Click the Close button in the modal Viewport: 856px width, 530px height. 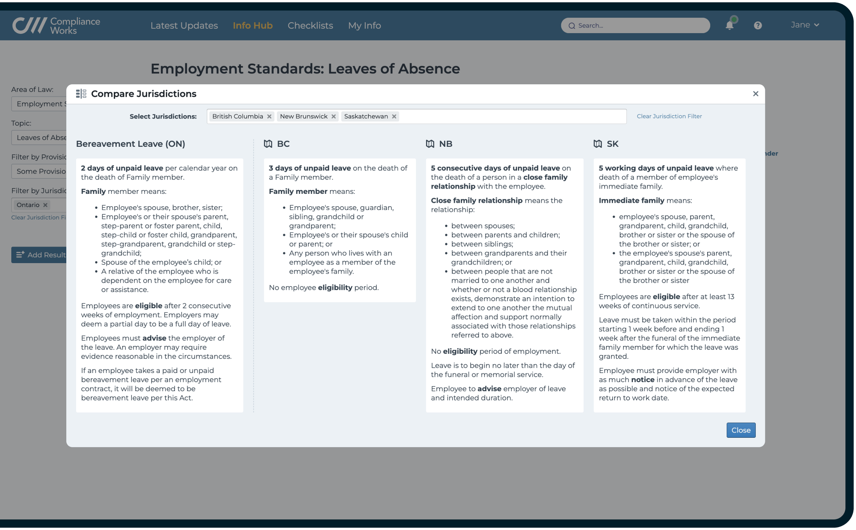coord(740,430)
